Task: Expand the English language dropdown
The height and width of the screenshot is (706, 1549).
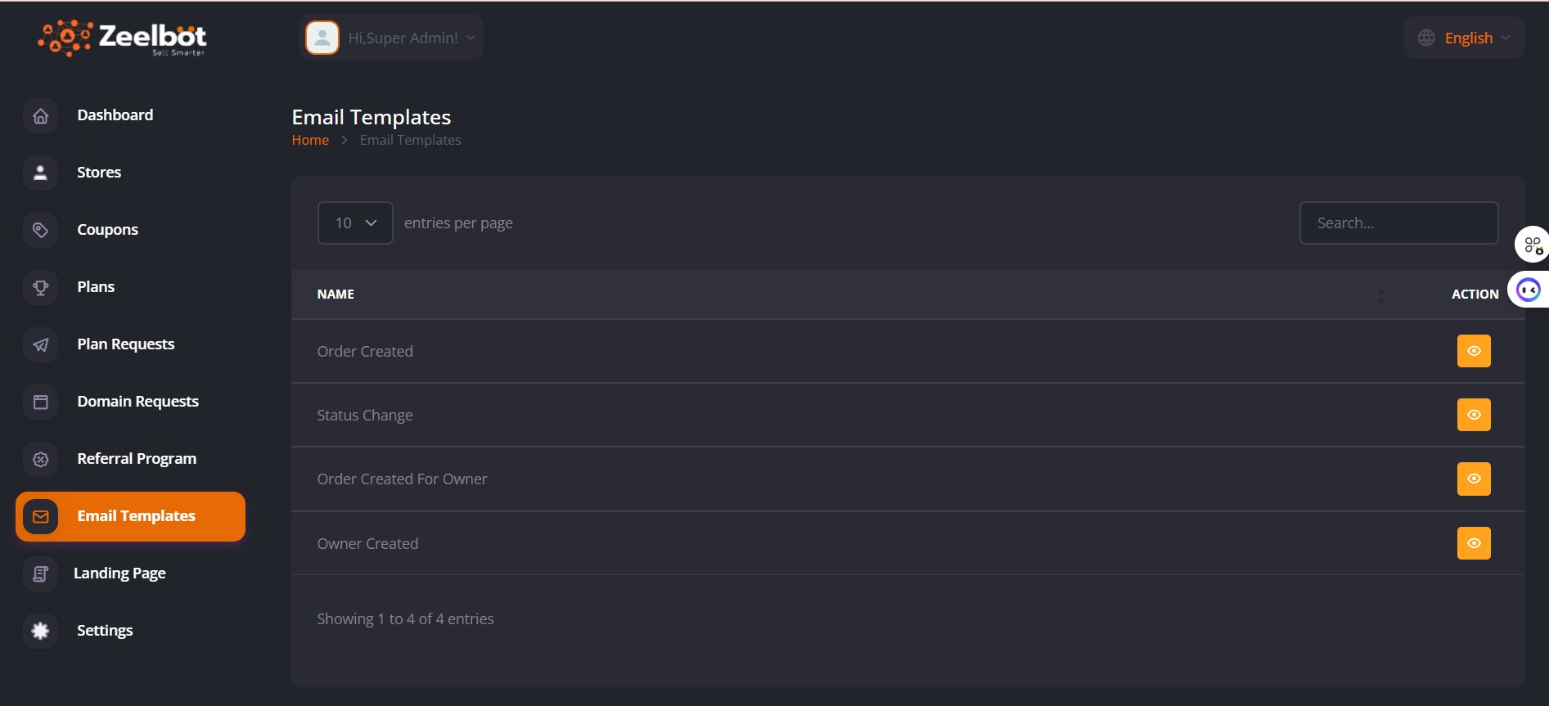Action: [x=1465, y=38]
